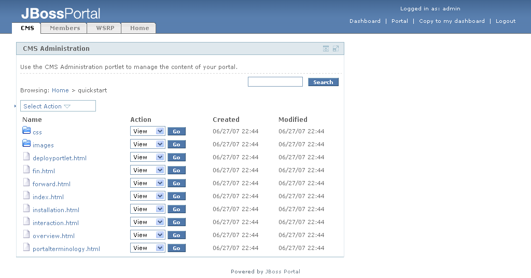
Task: Navigate to Home in the breadcrumb
Action: tap(60, 90)
